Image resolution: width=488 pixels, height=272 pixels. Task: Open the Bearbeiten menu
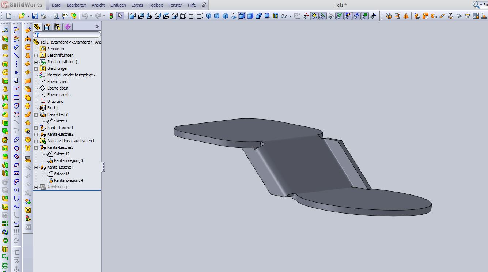[x=76, y=5]
